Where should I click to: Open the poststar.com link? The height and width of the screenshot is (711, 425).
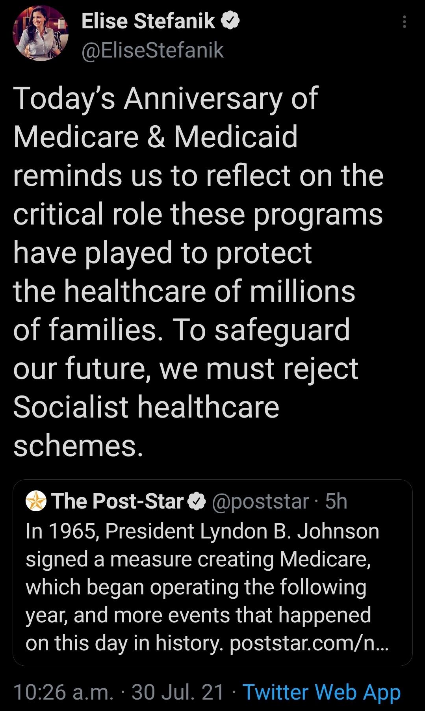tap(309, 643)
